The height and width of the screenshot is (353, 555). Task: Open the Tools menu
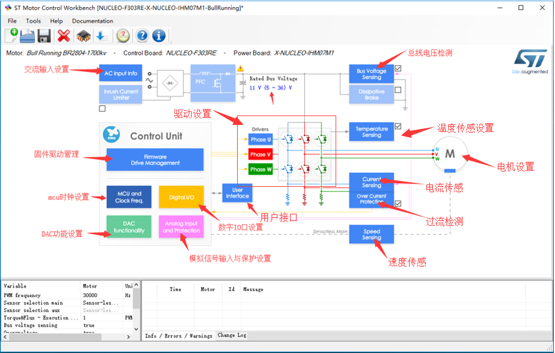pos(33,21)
